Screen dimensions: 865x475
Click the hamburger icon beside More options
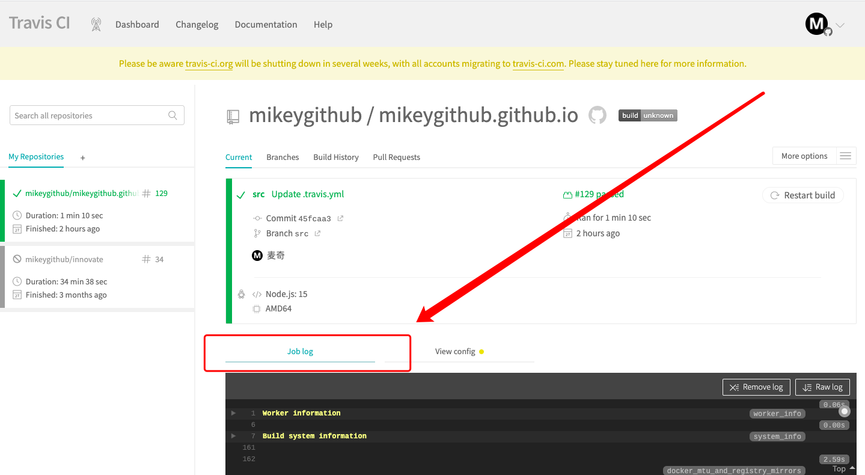(x=845, y=156)
